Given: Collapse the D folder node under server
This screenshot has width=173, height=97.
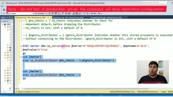Looking at the screenshot, I should [5, 27].
